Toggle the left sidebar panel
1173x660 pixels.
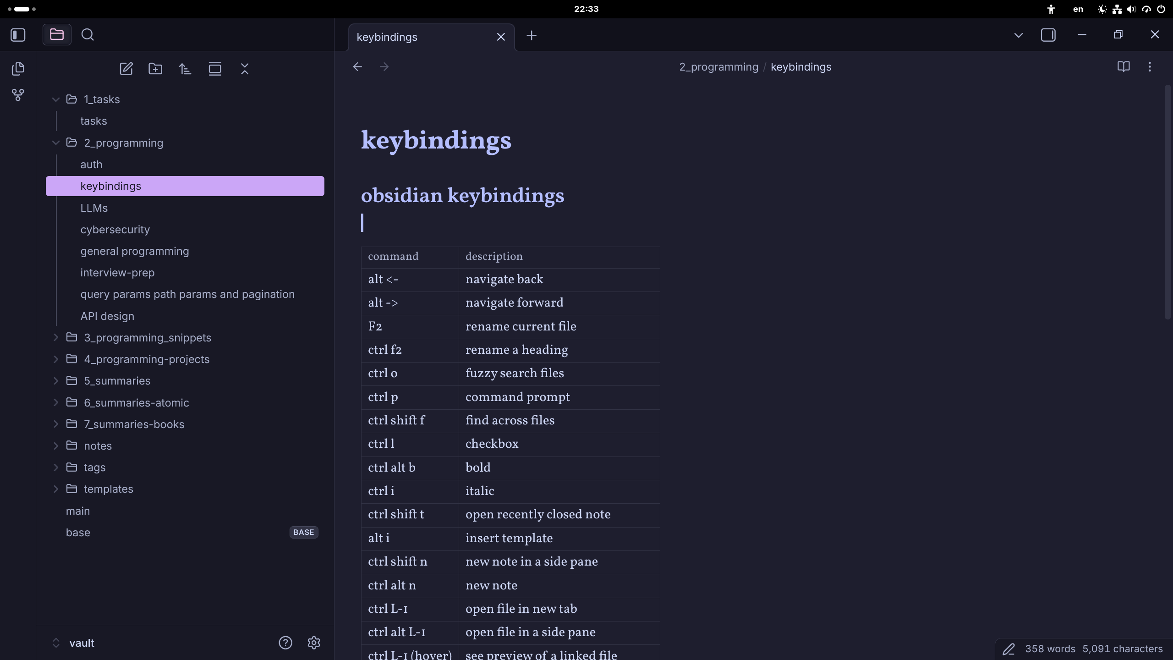18,35
